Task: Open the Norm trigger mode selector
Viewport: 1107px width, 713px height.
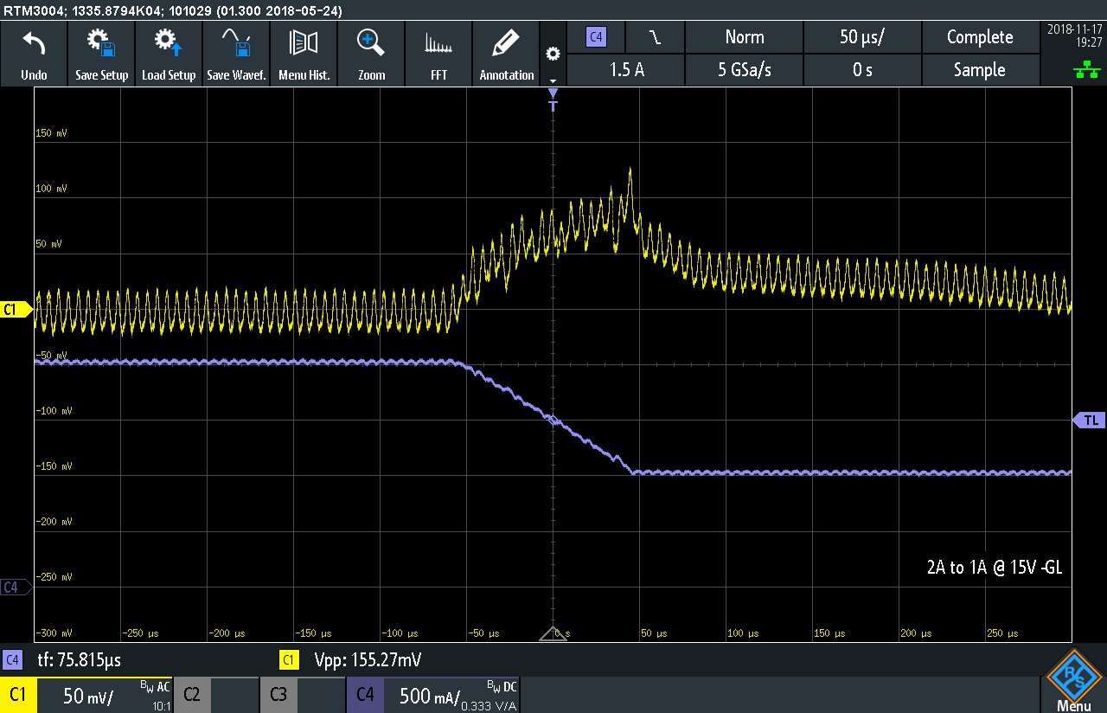Action: click(x=744, y=37)
